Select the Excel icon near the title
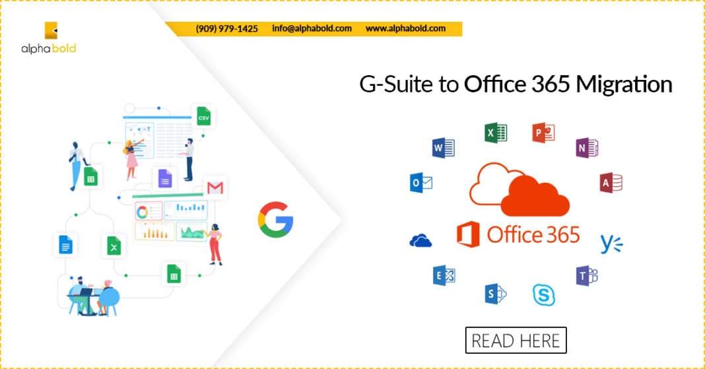 click(495, 133)
